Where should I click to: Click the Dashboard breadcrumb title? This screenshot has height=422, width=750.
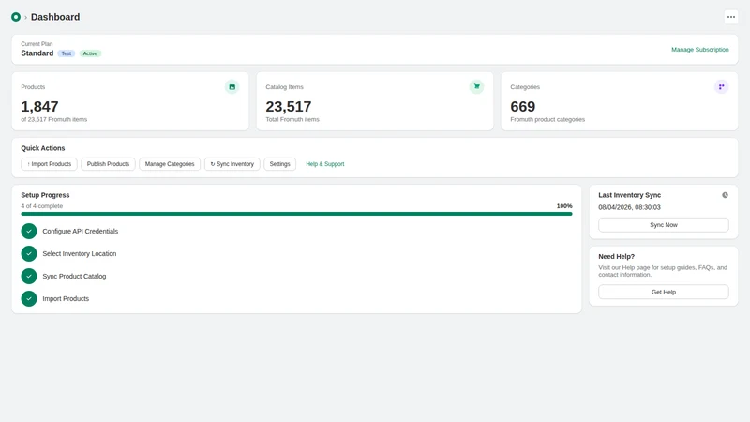[55, 17]
